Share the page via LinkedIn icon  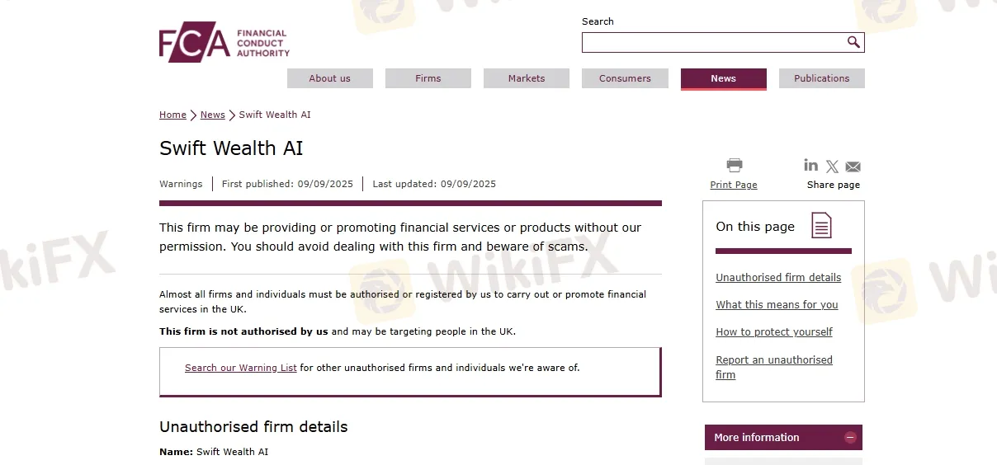click(810, 165)
